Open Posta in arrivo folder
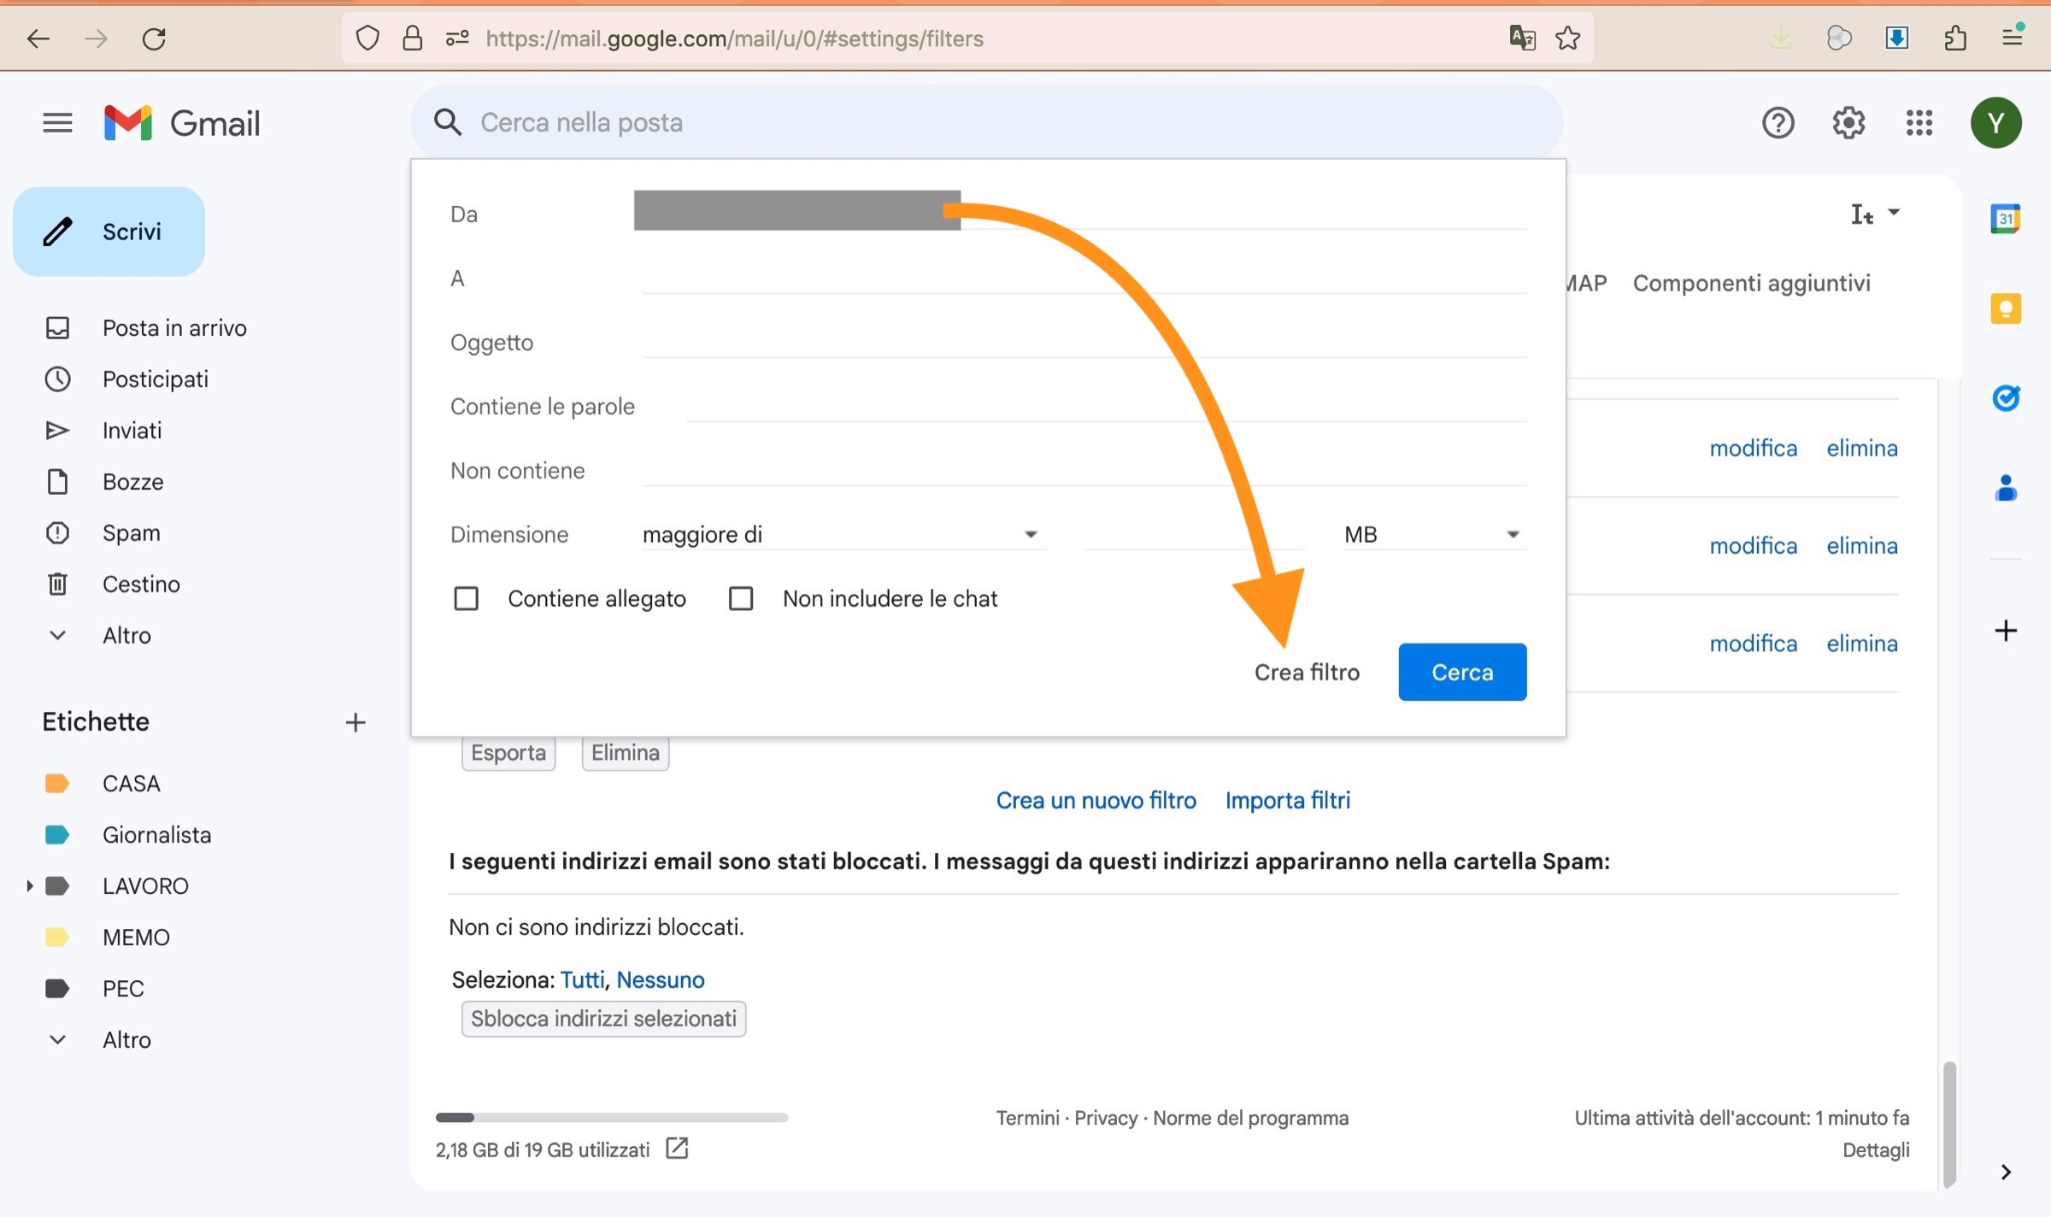 coord(174,328)
